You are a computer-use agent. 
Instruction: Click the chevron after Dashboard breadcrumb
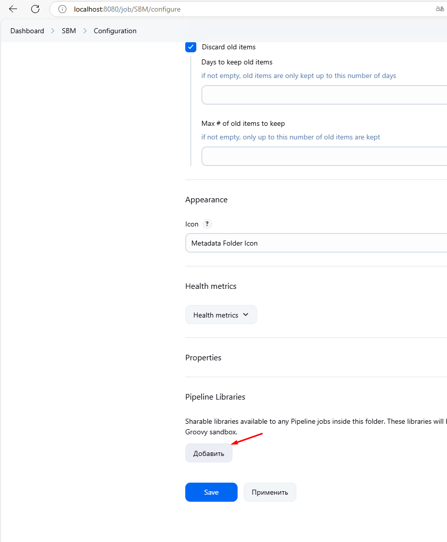53,31
